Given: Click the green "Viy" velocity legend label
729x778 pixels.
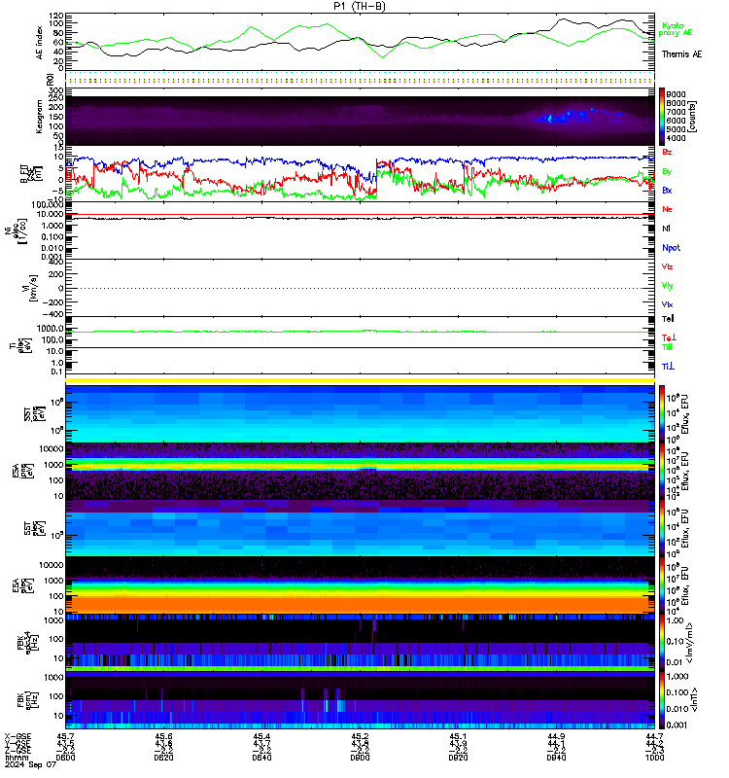Looking at the screenshot, I should click(x=667, y=286).
